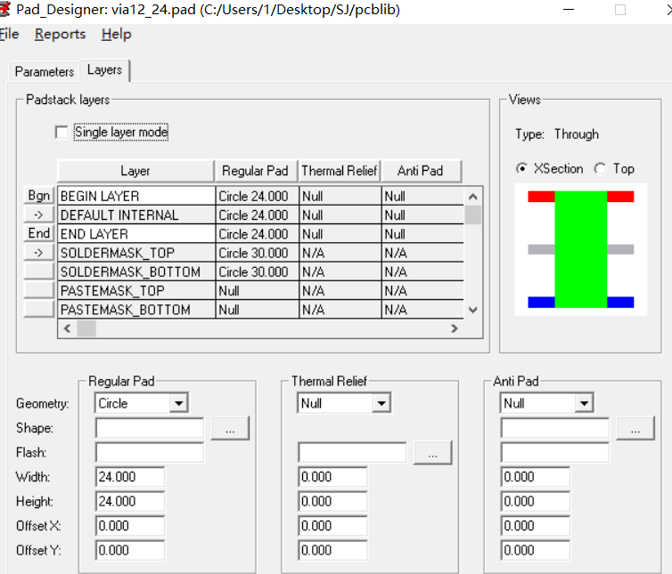Select the END LAYER row

(x=260, y=234)
